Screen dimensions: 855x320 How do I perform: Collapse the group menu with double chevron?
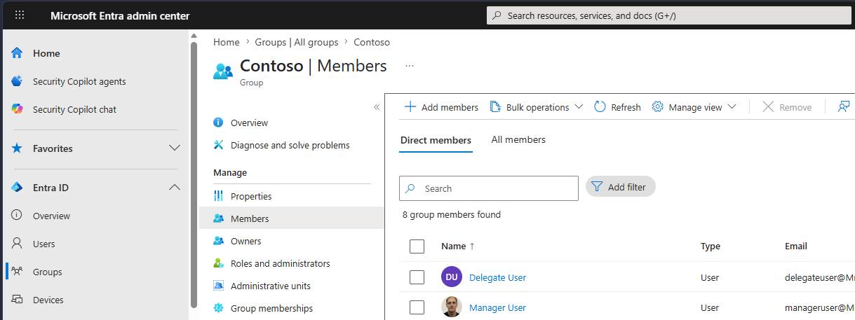pos(377,107)
